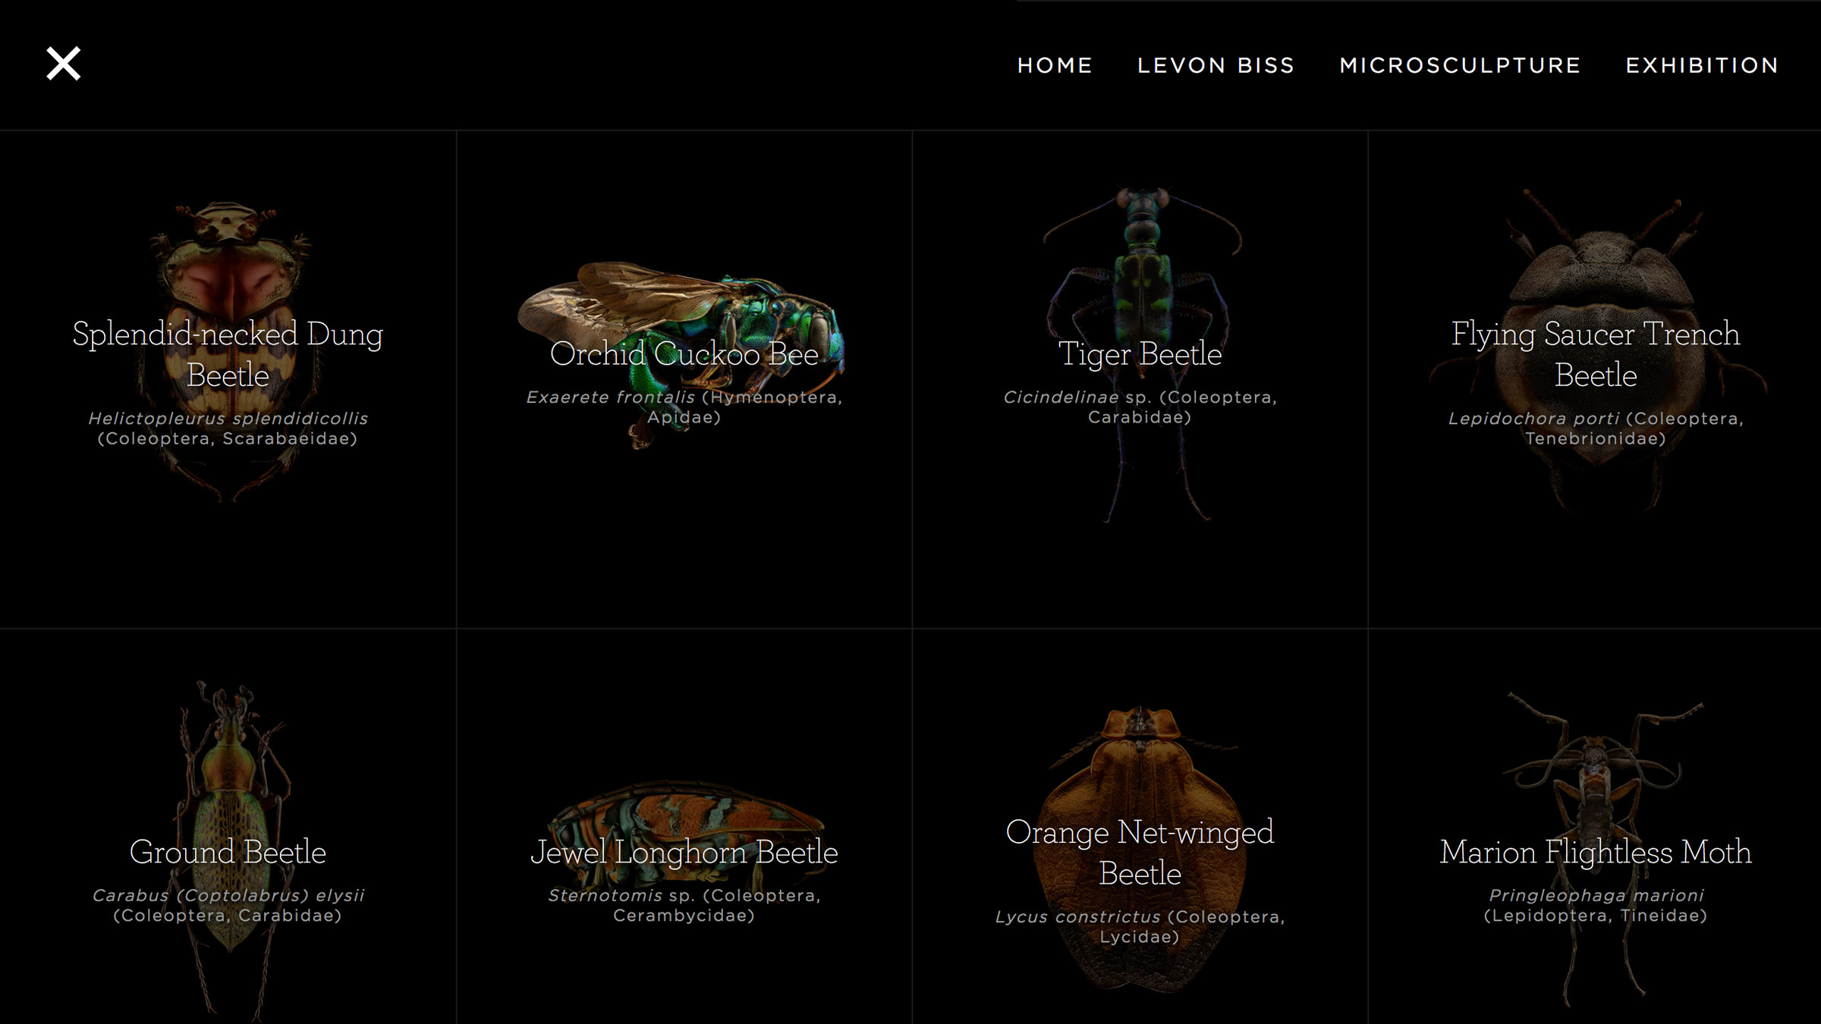
Task: Open the Splendid-necked Dung Beetle title
Action: (228, 354)
